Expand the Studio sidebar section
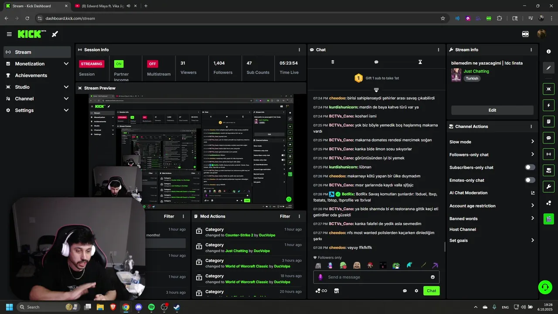 pyautogui.click(x=66, y=87)
